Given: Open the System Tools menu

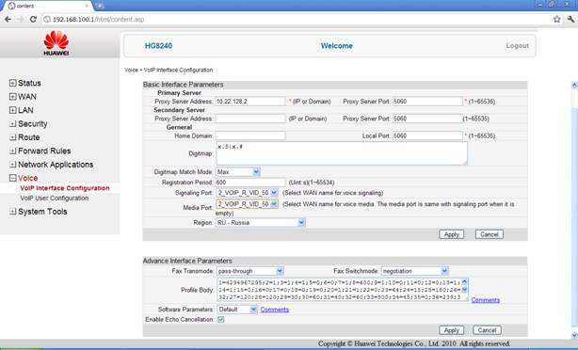Looking at the screenshot, I should pyautogui.click(x=42, y=212).
